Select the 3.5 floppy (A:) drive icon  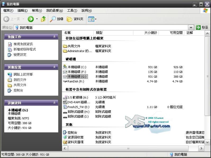(65, 97)
